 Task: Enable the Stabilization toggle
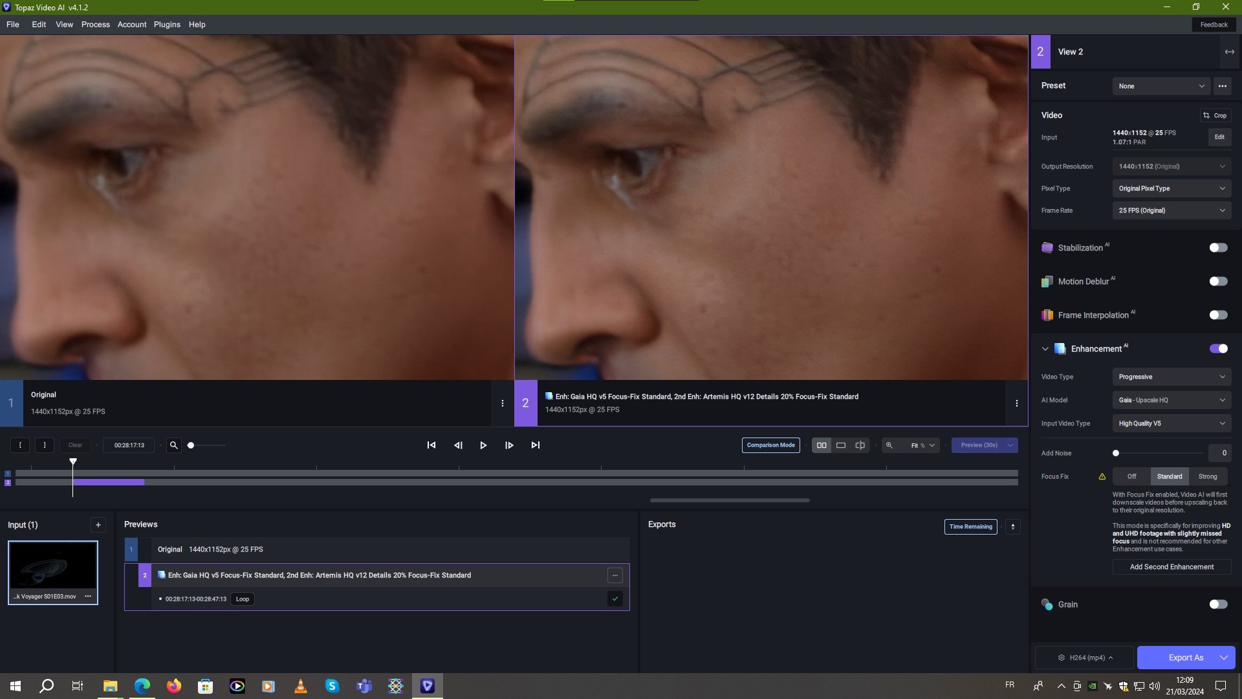1218,248
